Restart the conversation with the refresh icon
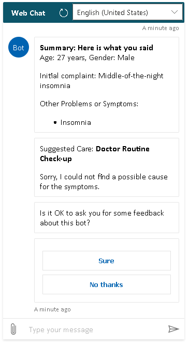This screenshot has width=189, height=343. [x=64, y=13]
